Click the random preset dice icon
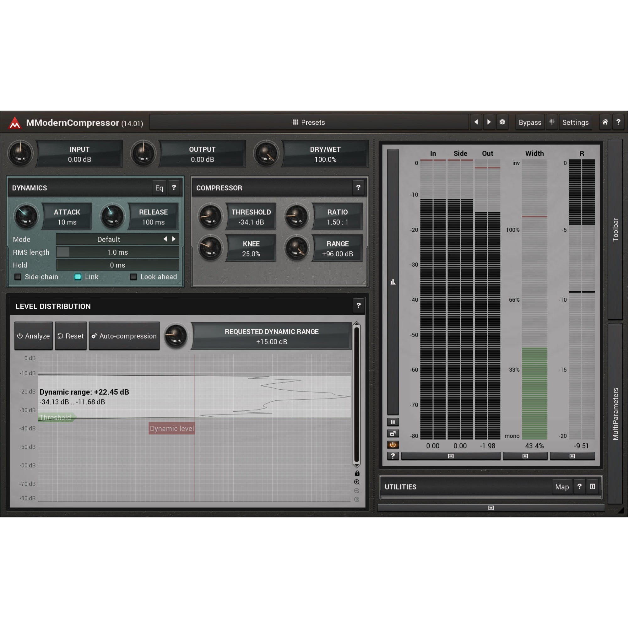The image size is (628, 628). (502, 122)
